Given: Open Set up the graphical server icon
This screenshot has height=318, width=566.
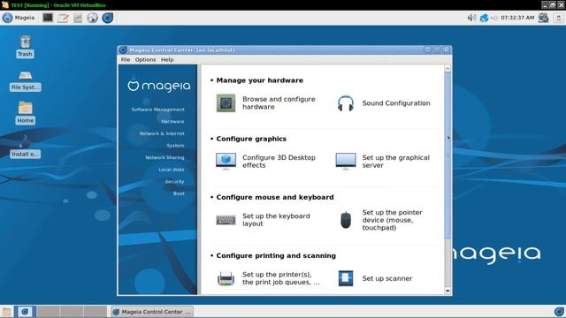Looking at the screenshot, I should point(346,161).
